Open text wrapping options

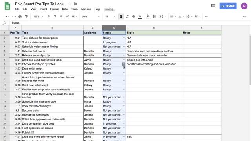click(x=189, y=16)
